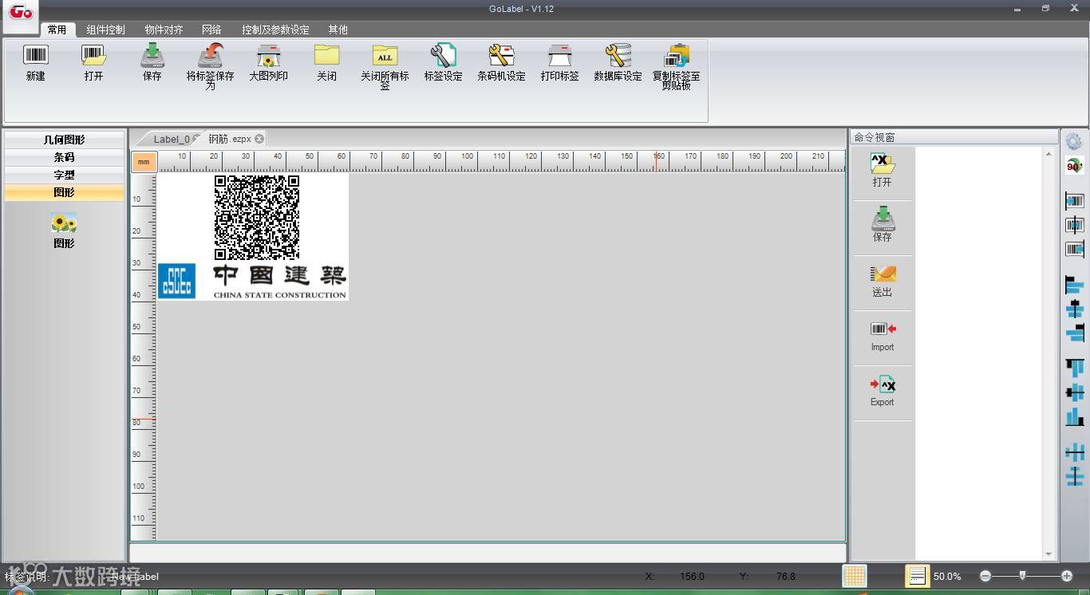Align left edge within barcode label

pos(1075,201)
